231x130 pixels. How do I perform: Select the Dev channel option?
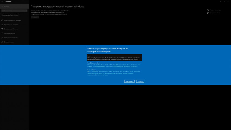[x=114, y=58]
